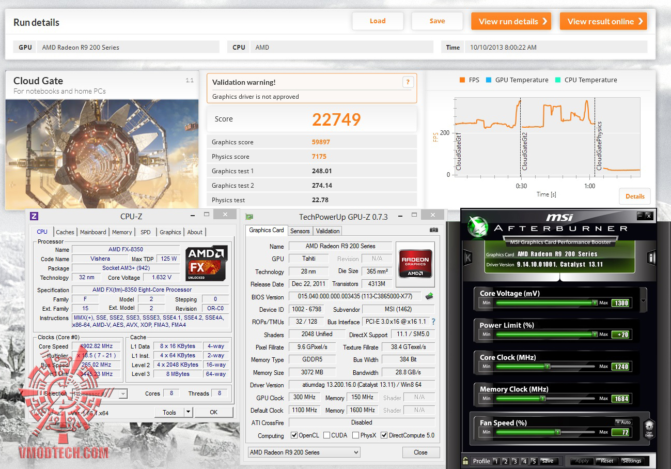Click the Memory Clock value field showing 1684
The image size is (671, 469).
(620, 399)
